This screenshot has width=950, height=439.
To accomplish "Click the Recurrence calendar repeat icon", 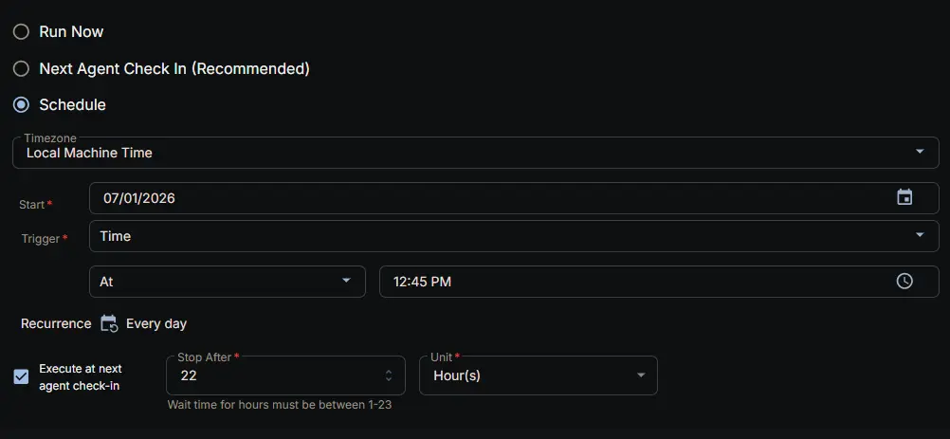I will pyautogui.click(x=109, y=323).
